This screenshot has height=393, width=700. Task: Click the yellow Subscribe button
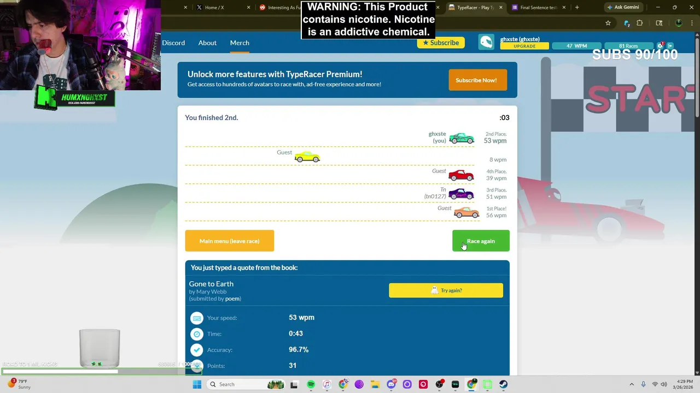(x=441, y=43)
